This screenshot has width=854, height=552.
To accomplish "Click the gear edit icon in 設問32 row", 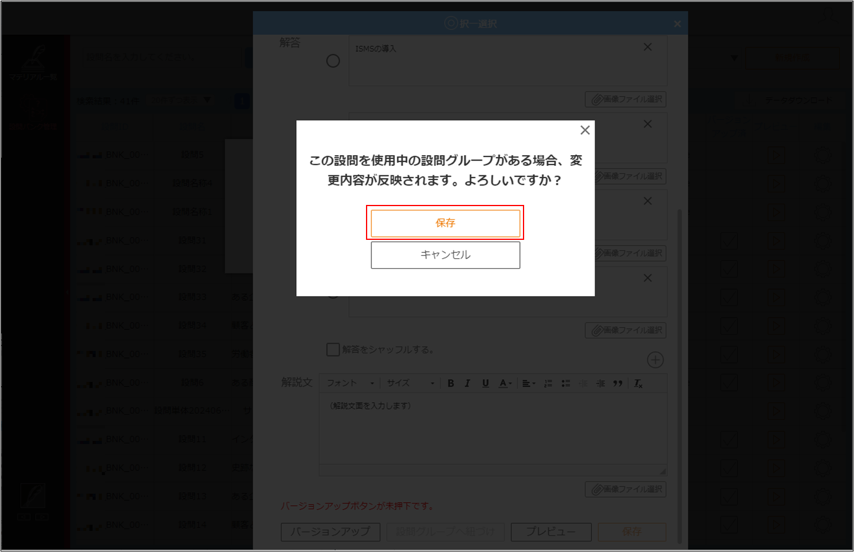I will (823, 269).
